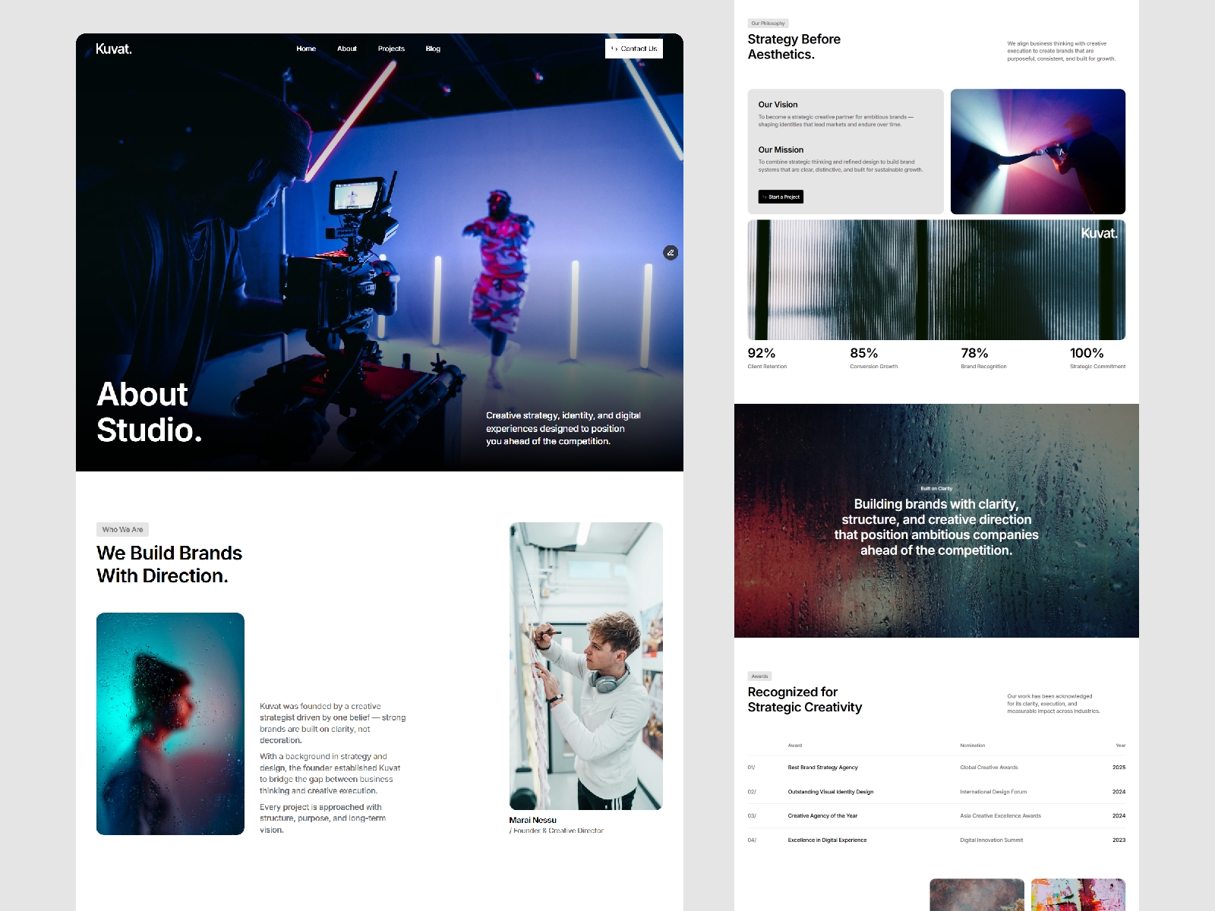Open the projector light photo thumbnail
Screen dimensions: 1215x911
[1037, 151]
